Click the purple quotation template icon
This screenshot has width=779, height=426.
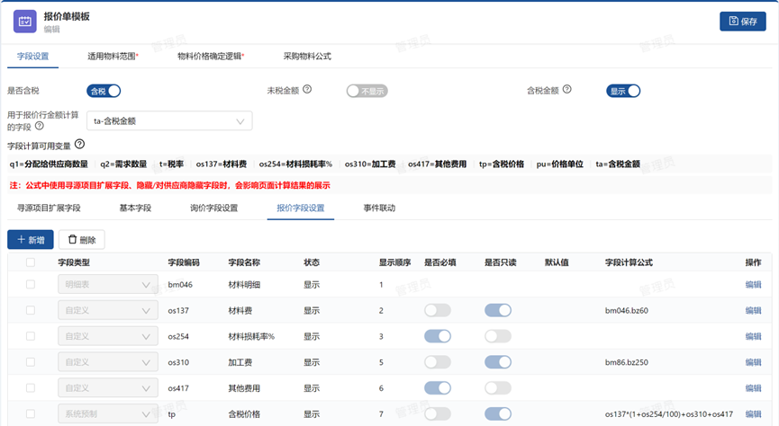[x=25, y=22]
